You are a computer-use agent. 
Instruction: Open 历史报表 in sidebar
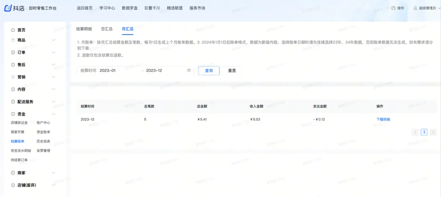coord(43,141)
